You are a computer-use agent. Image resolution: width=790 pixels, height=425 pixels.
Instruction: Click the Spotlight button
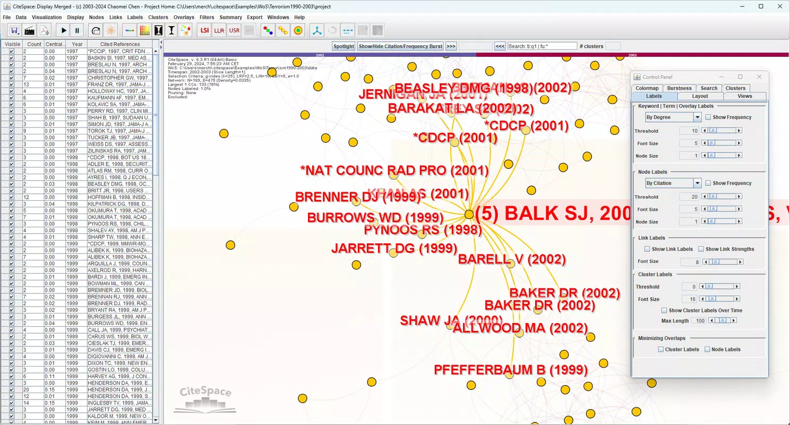tap(344, 46)
